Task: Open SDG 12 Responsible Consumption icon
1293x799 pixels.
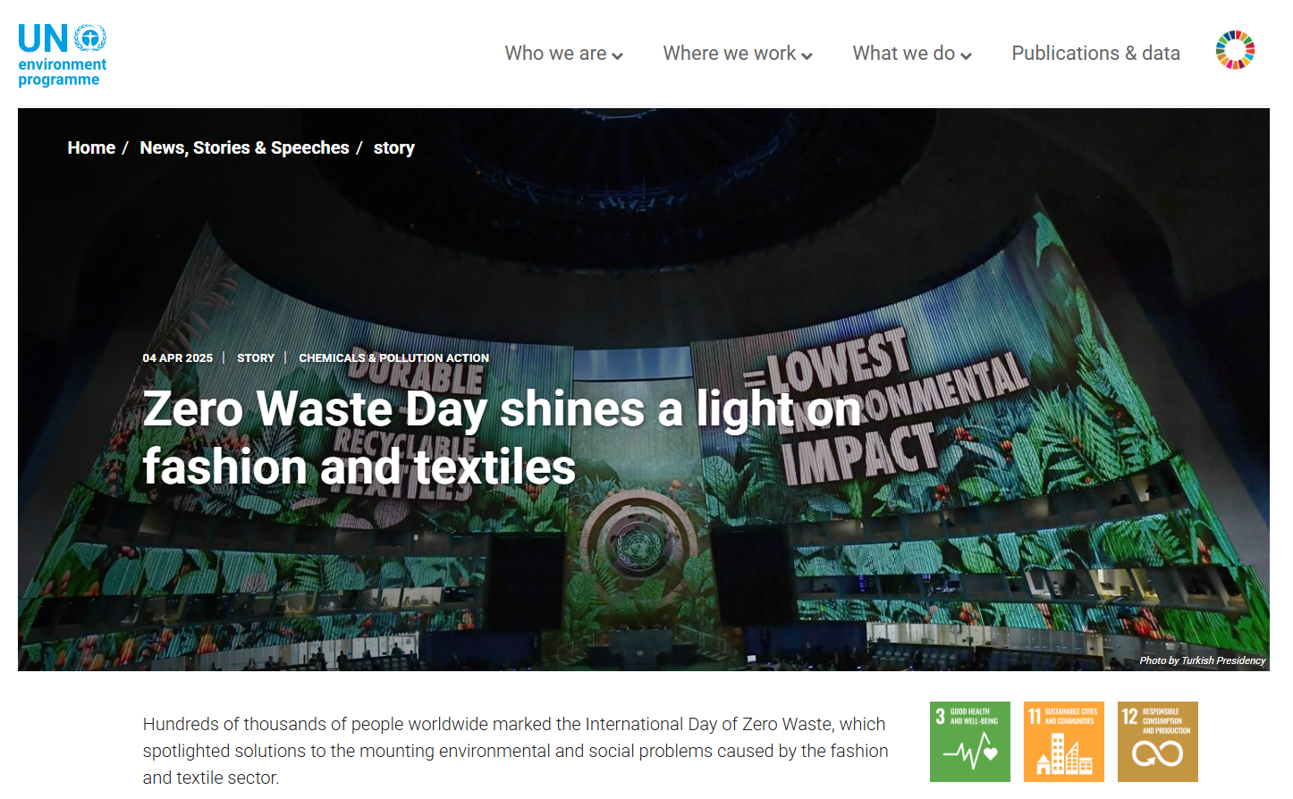Action: coord(1158,742)
